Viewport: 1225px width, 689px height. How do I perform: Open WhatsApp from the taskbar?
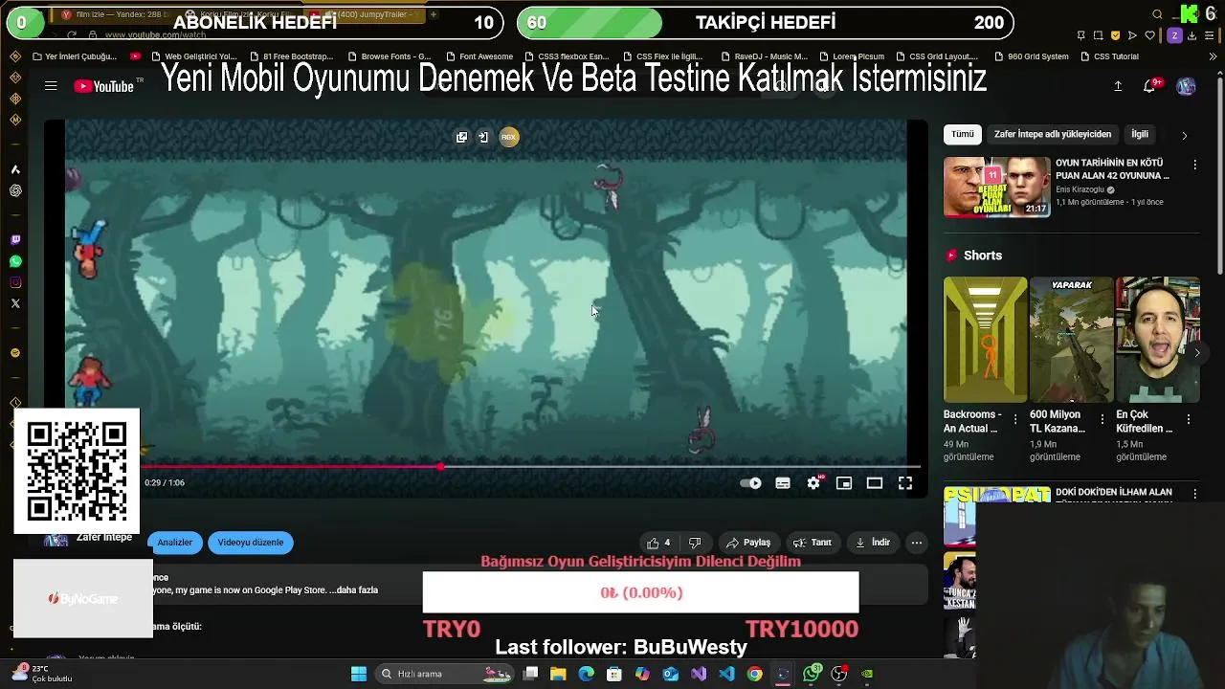[812, 674]
